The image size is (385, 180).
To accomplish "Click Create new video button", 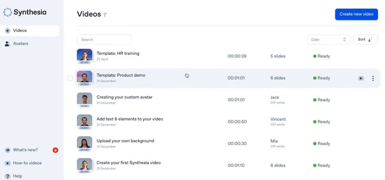I will click(356, 14).
